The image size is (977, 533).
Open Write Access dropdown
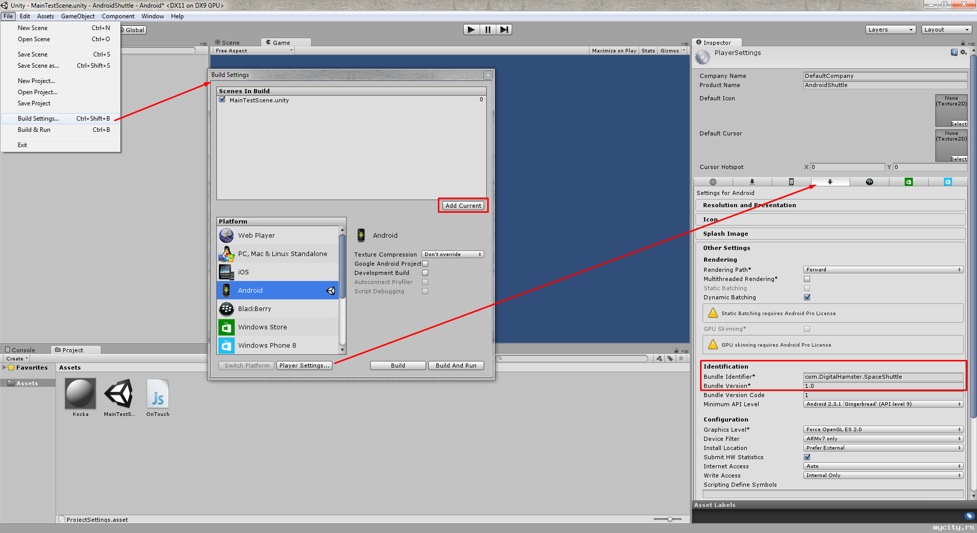pos(883,475)
